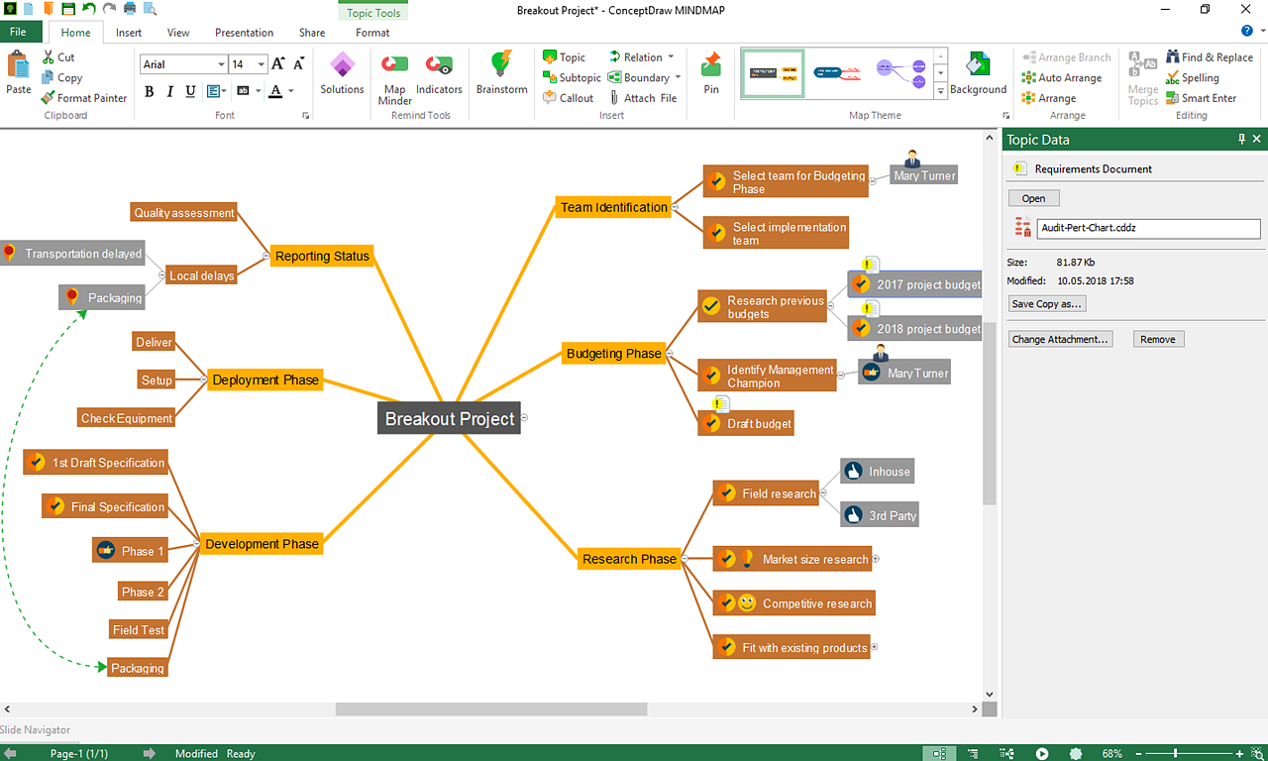Adjust the zoom slider in status bar
This screenshot has width=1268, height=761.
pyautogui.click(x=1174, y=754)
